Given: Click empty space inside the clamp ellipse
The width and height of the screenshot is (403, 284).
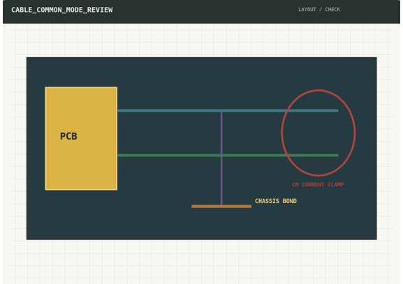Looking at the screenshot, I should tap(318, 133).
